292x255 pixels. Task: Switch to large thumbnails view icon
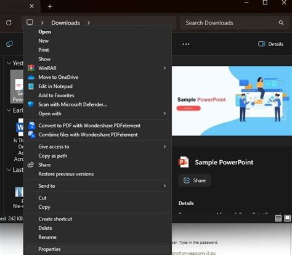pos(287,218)
